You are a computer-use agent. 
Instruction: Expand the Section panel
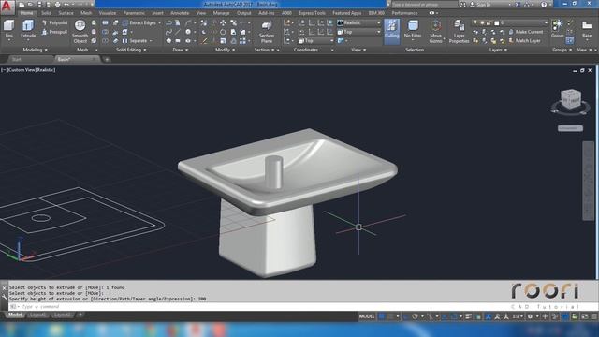click(x=264, y=50)
